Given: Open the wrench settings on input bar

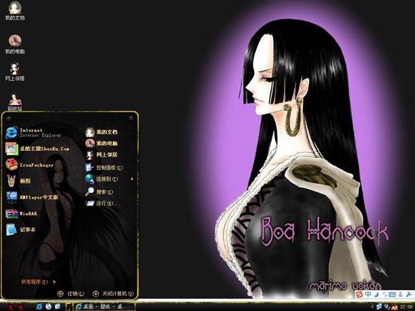Looking at the screenshot, I should pyautogui.click(x=409, y=294).
